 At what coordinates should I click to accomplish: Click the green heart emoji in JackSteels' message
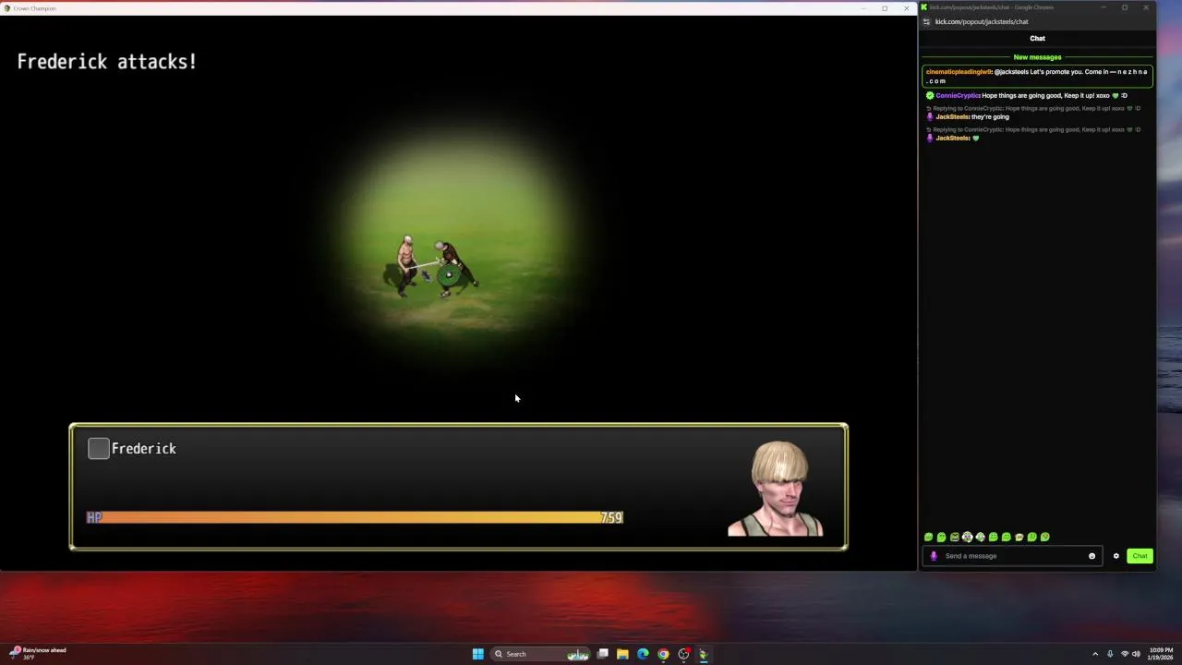point(976,139)
